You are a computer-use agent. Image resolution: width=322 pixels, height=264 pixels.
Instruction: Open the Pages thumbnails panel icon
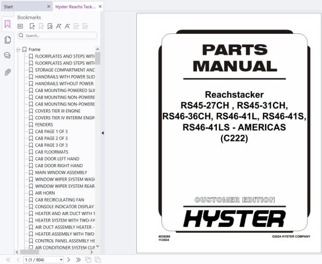point(8,40)
